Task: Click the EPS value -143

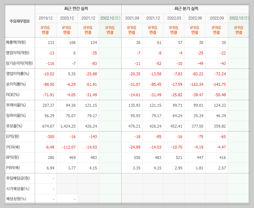Action: point(93,137)
